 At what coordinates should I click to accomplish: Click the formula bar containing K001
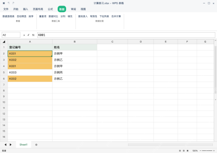point(126,35)
